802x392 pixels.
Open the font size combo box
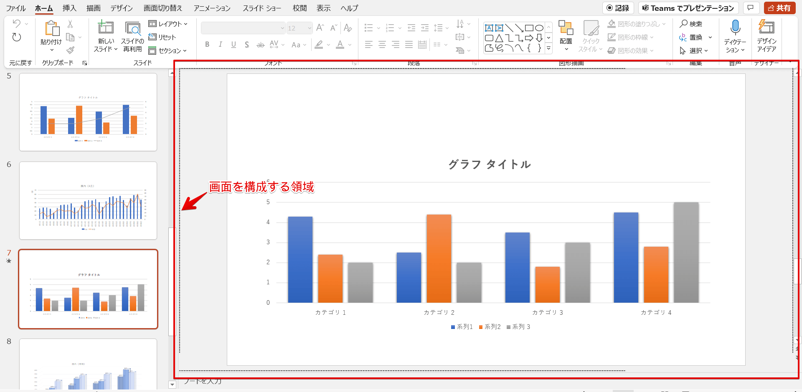(299, 28)
